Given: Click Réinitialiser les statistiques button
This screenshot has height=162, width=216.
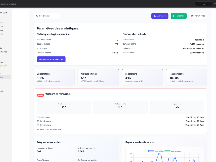Looking at the screenshot, I should pyautogui.click(x=51, y=59).
